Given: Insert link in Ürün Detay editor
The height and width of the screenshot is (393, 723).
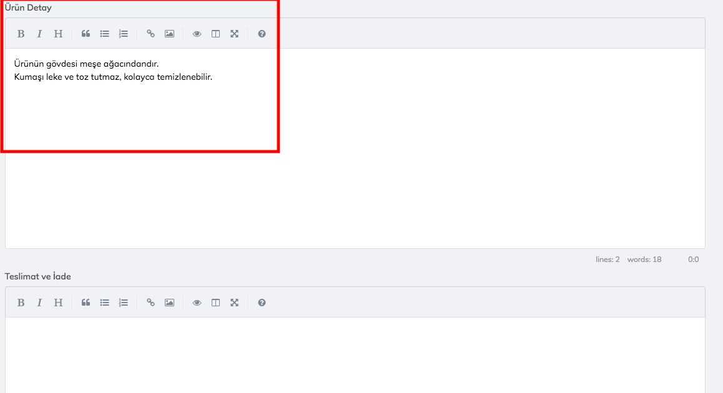Looking at the screenshot, I should 150,34.
